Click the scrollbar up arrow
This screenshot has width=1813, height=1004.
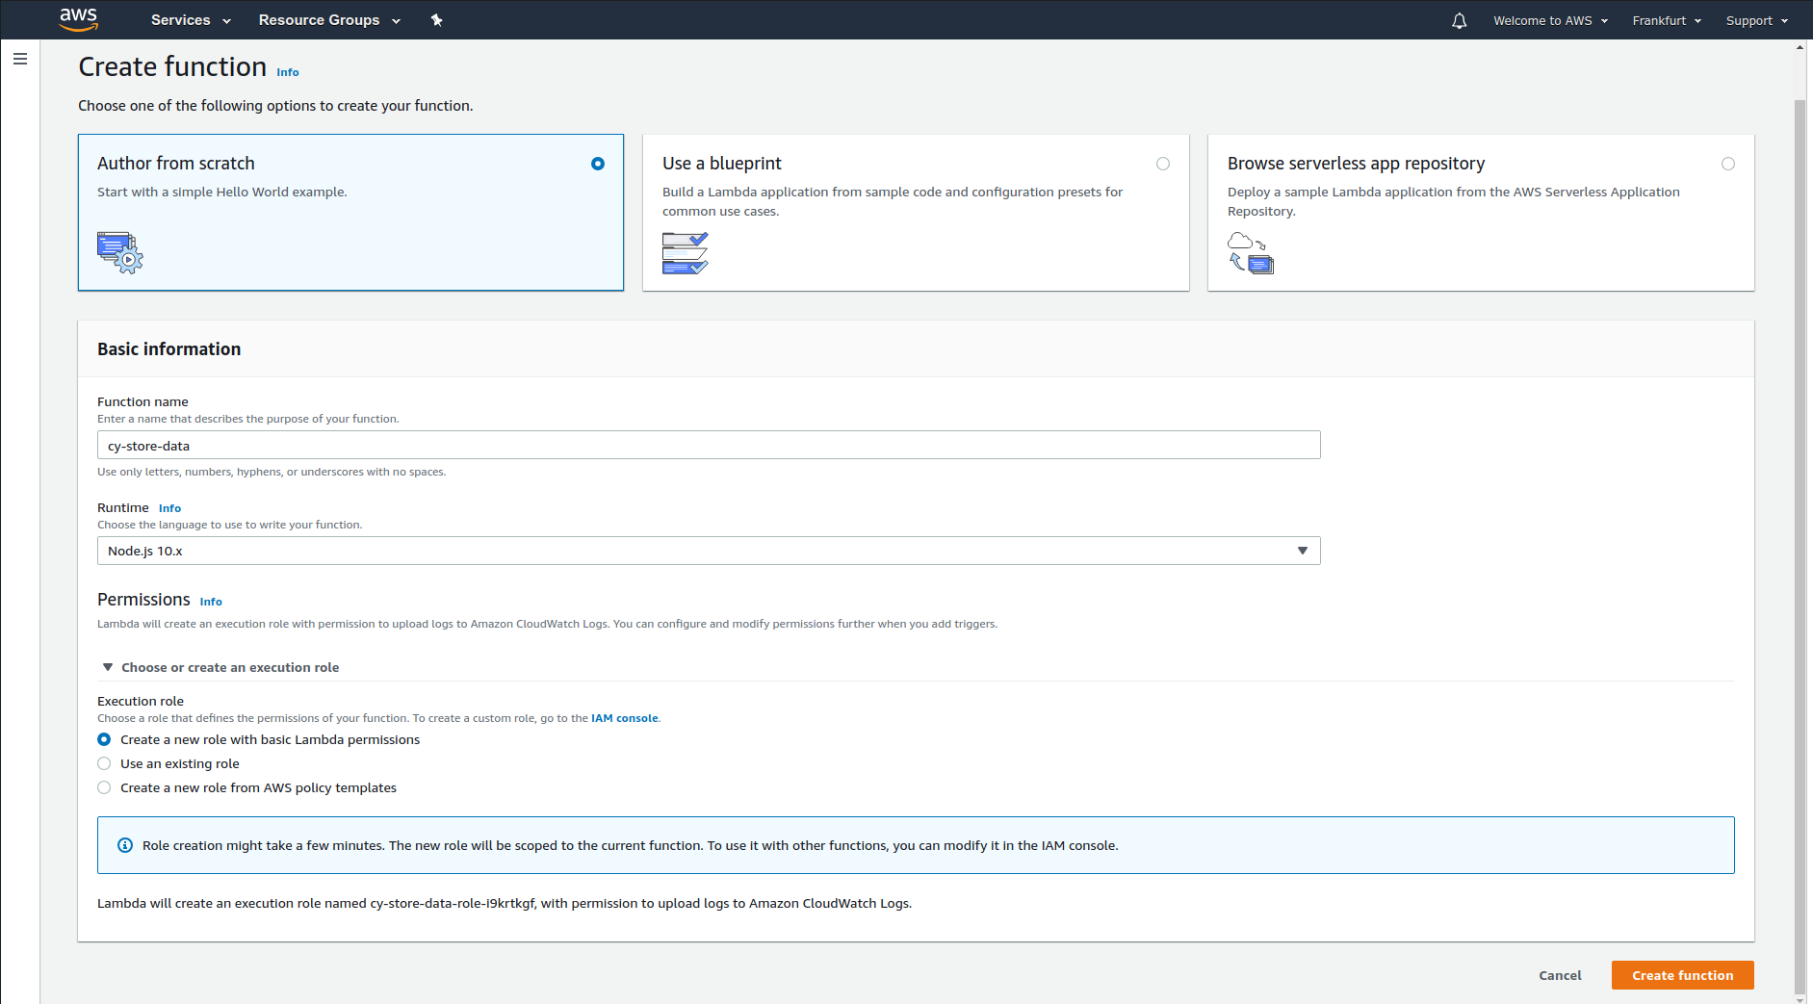[1800, 47]
